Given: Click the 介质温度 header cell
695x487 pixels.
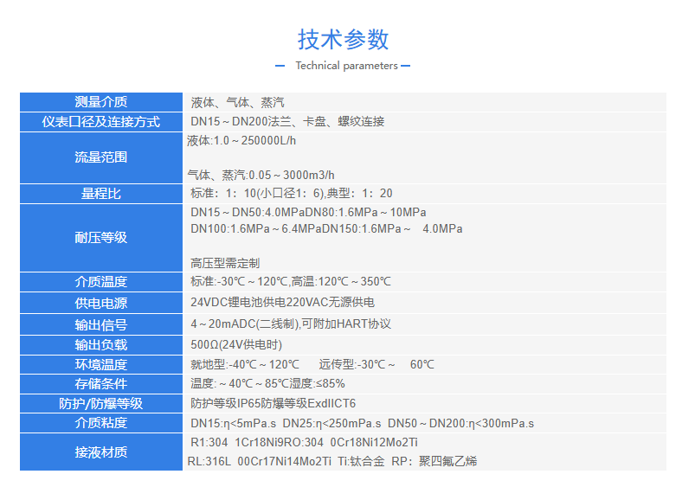Looking at the screenshot, I should click(x=101, y=282).
